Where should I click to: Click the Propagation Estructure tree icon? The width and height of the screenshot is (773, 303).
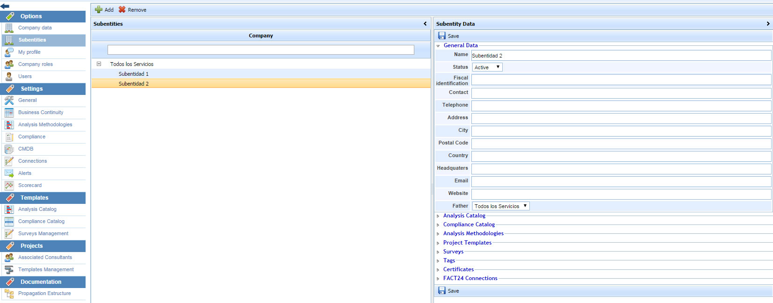[9, 294]
